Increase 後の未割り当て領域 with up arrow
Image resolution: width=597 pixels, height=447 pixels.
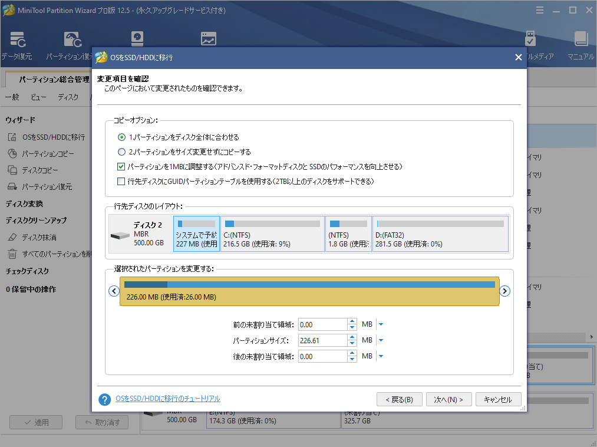352,354
